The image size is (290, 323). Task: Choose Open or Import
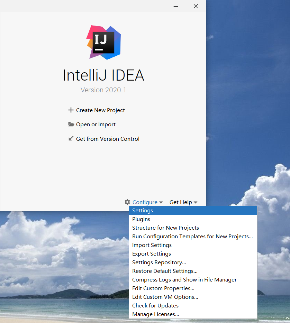[x=96, y=124]
